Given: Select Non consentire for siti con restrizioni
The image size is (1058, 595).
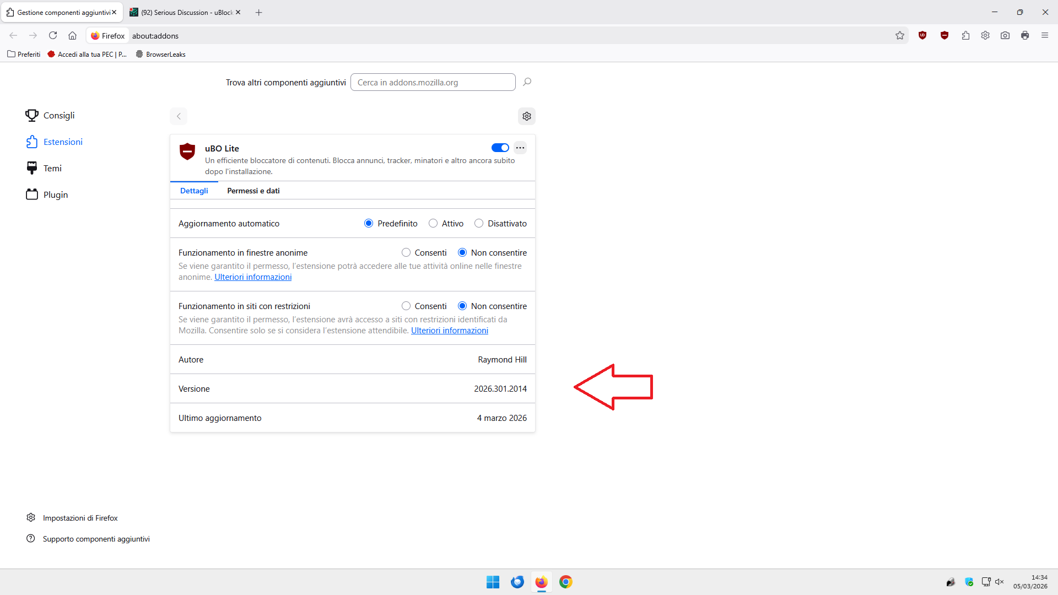Looking at the screenshot, I should click(462, 306).
